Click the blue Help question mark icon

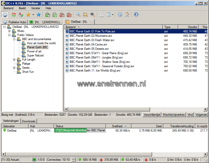coord(136,15)
